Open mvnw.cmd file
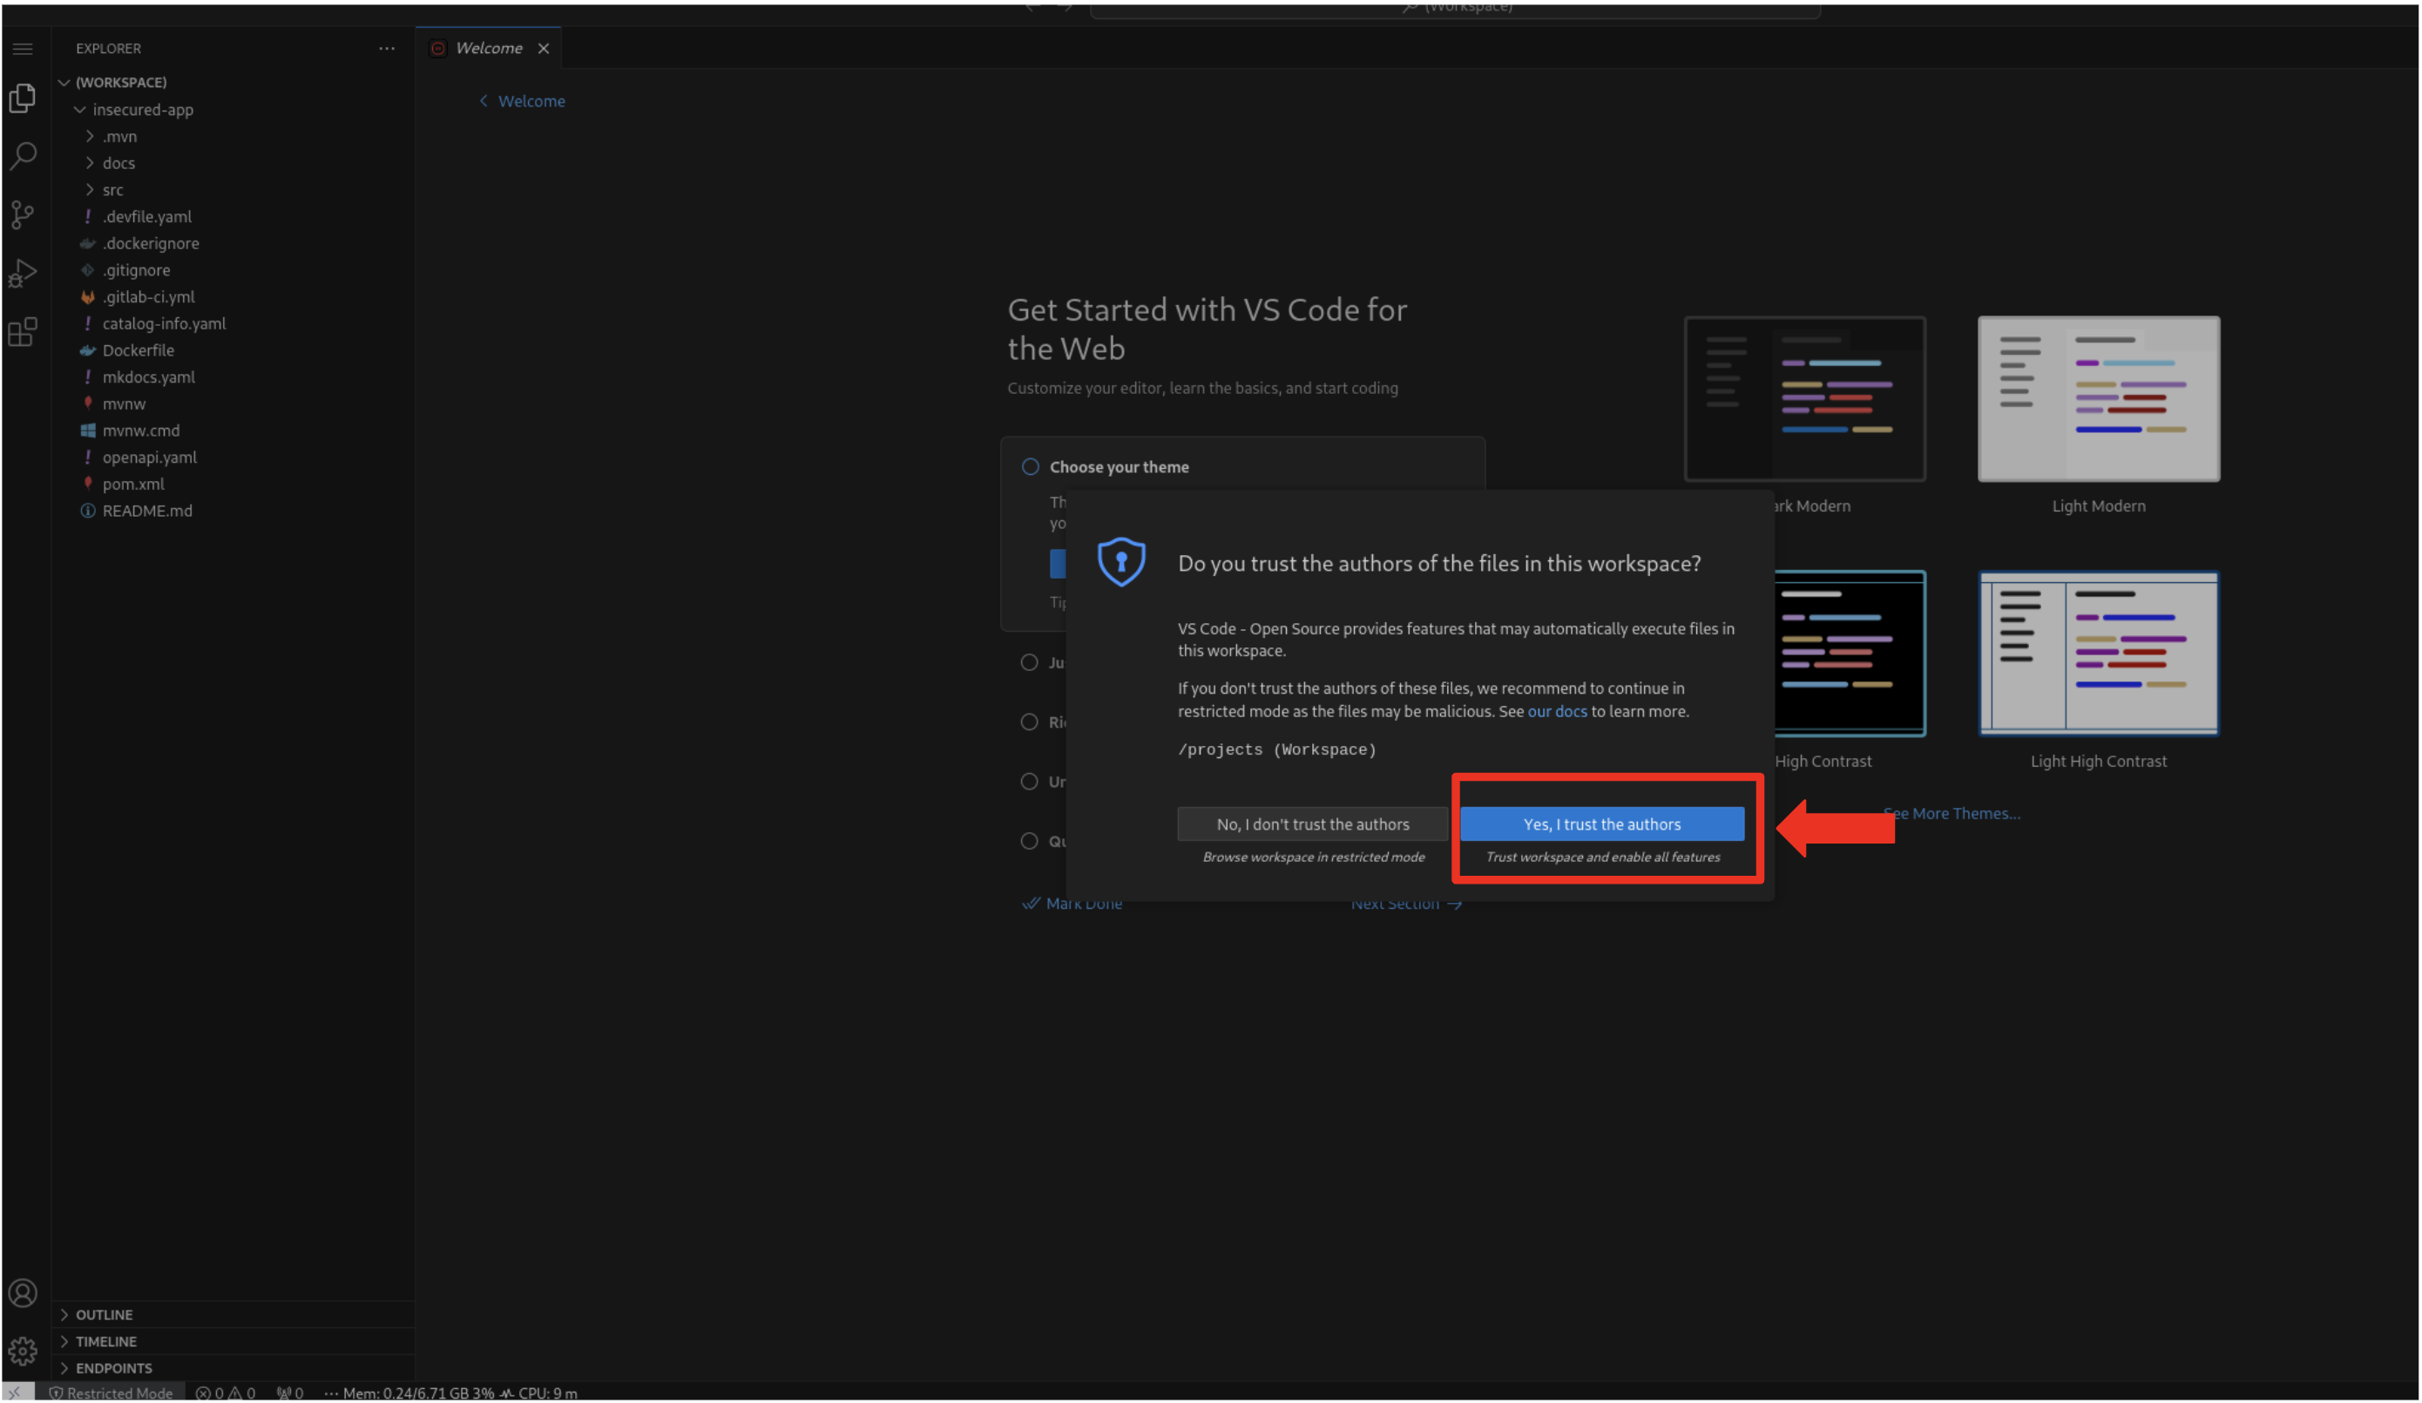 [140, 430]
